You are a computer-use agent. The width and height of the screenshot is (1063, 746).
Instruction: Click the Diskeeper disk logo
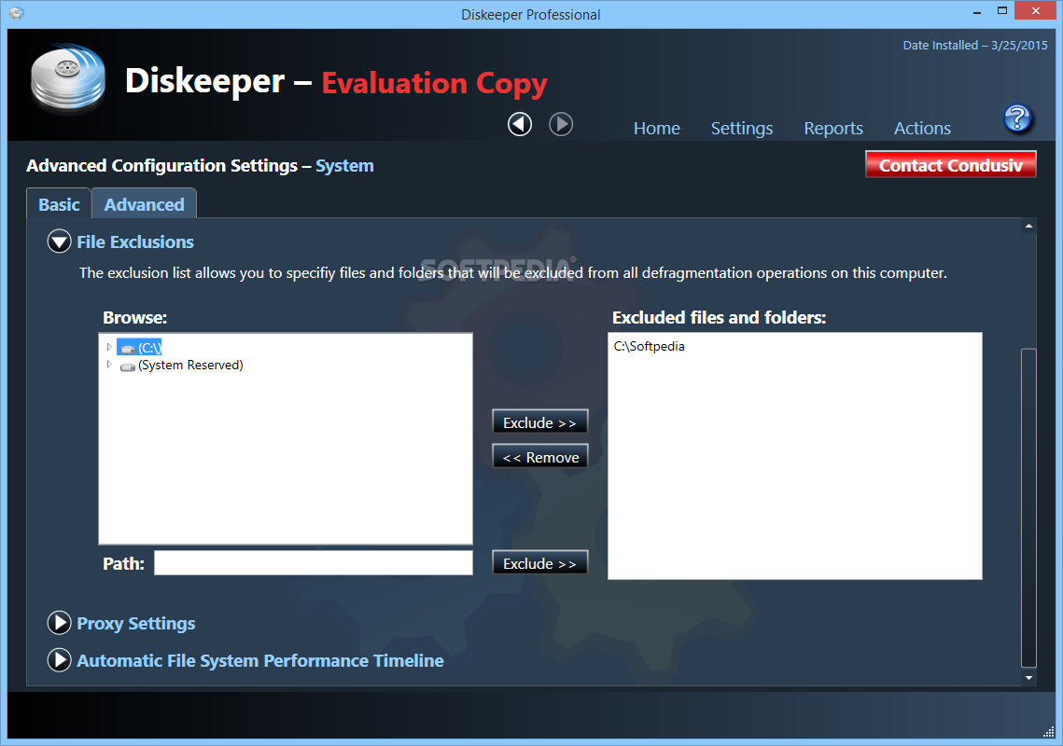tap(68, 77)
